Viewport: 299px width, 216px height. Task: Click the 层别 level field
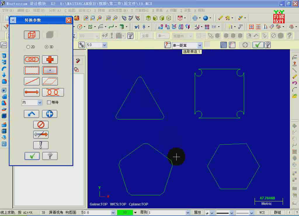167,212
